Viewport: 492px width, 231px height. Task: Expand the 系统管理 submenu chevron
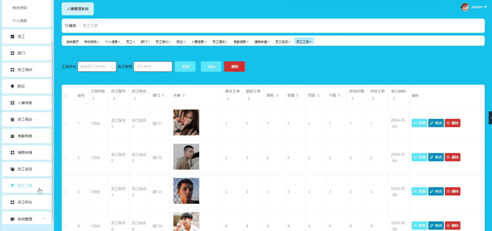45,219
